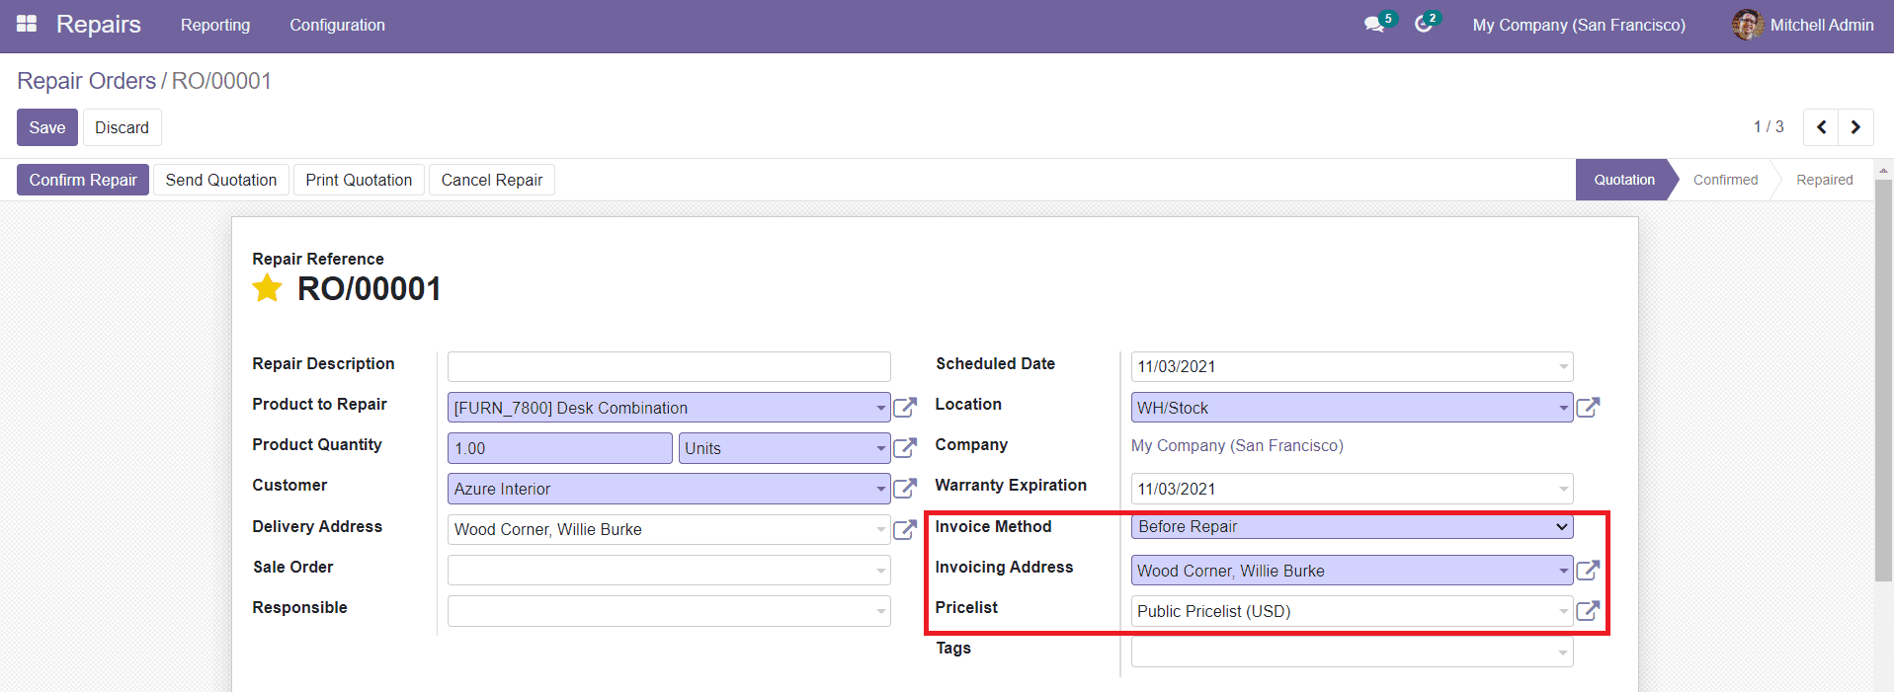Go to previous record arrow
This screenshot has width=1894, height=692.
tap(1821, 127)
